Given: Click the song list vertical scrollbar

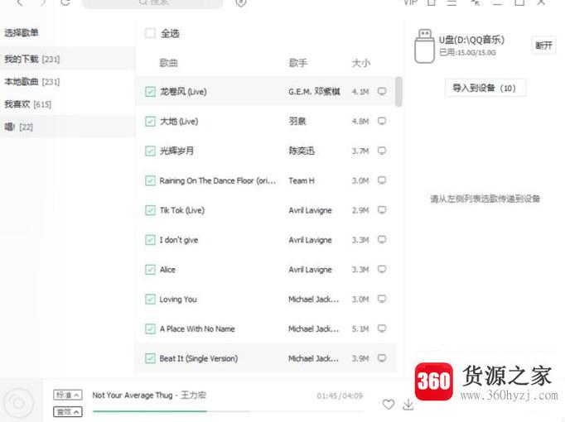Looking at the screenshot, I should [398, 92].
